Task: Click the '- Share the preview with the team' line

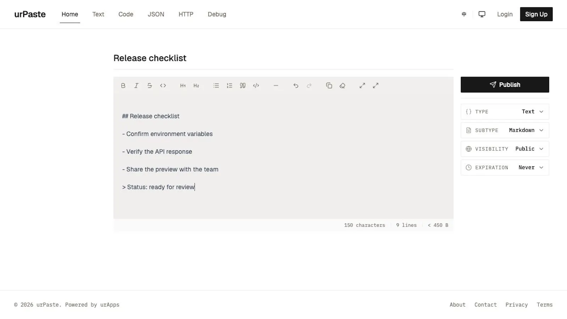Action: tap(170, 169)
